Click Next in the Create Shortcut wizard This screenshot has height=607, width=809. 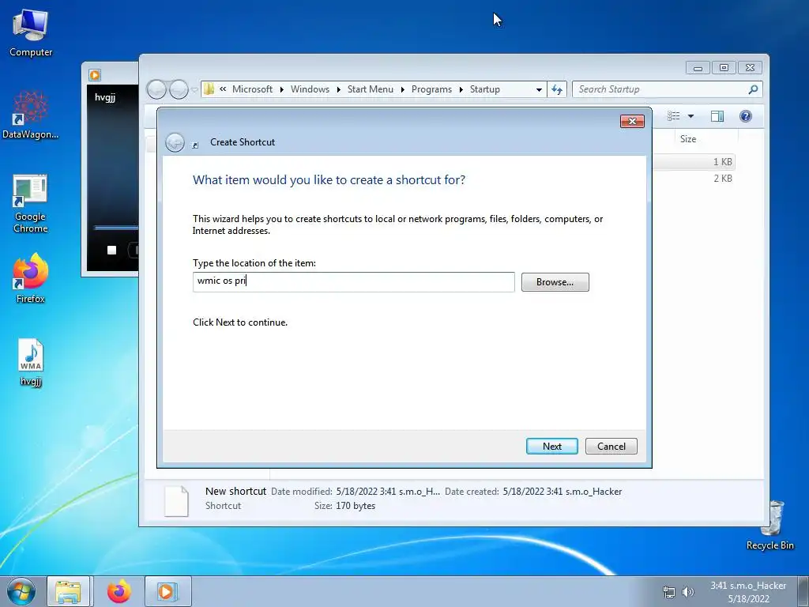point(551,446)
